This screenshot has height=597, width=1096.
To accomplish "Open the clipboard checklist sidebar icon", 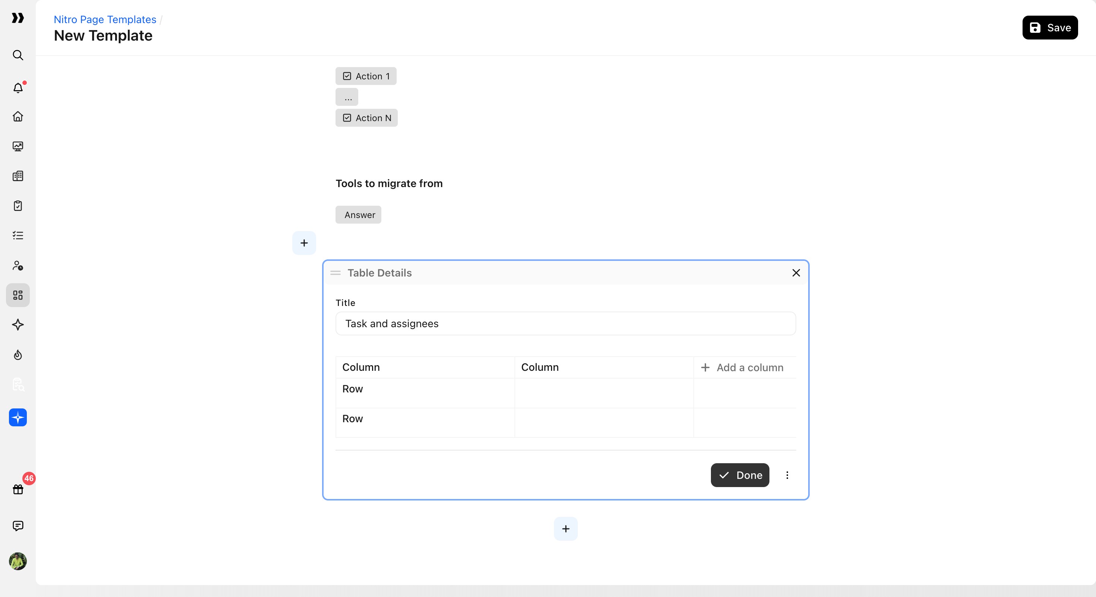I will coord(18,206).
